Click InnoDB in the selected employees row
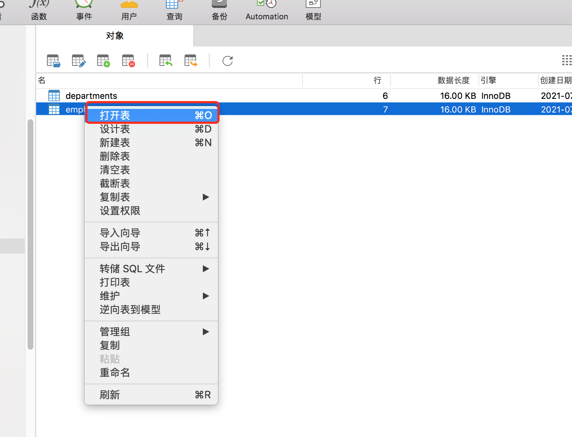Screen dimensions: 572x437 coord(496,109)
